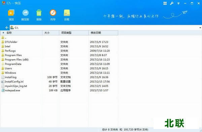Click the "2009/7/14 11:20" date cell
Image resolution: width=202 pixels, height=132 pixels.
(x=100, y=51)
